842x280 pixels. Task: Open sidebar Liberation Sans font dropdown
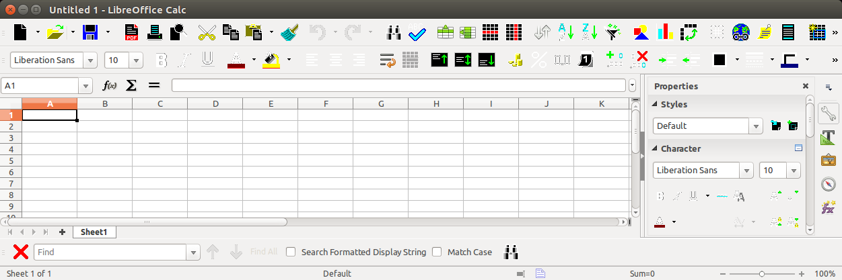point(746,170)
